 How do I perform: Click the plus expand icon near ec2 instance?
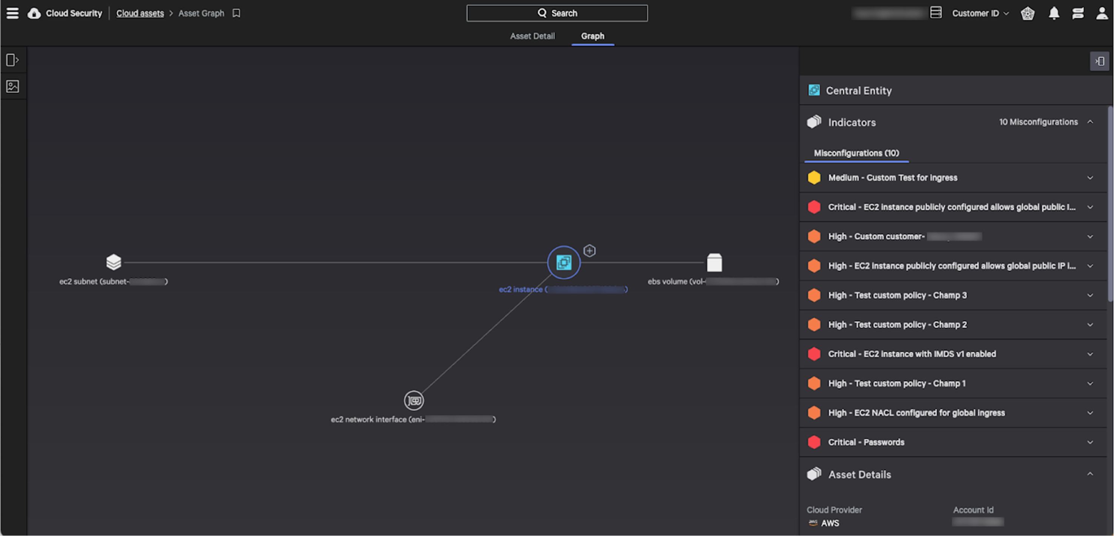[589, 250]
